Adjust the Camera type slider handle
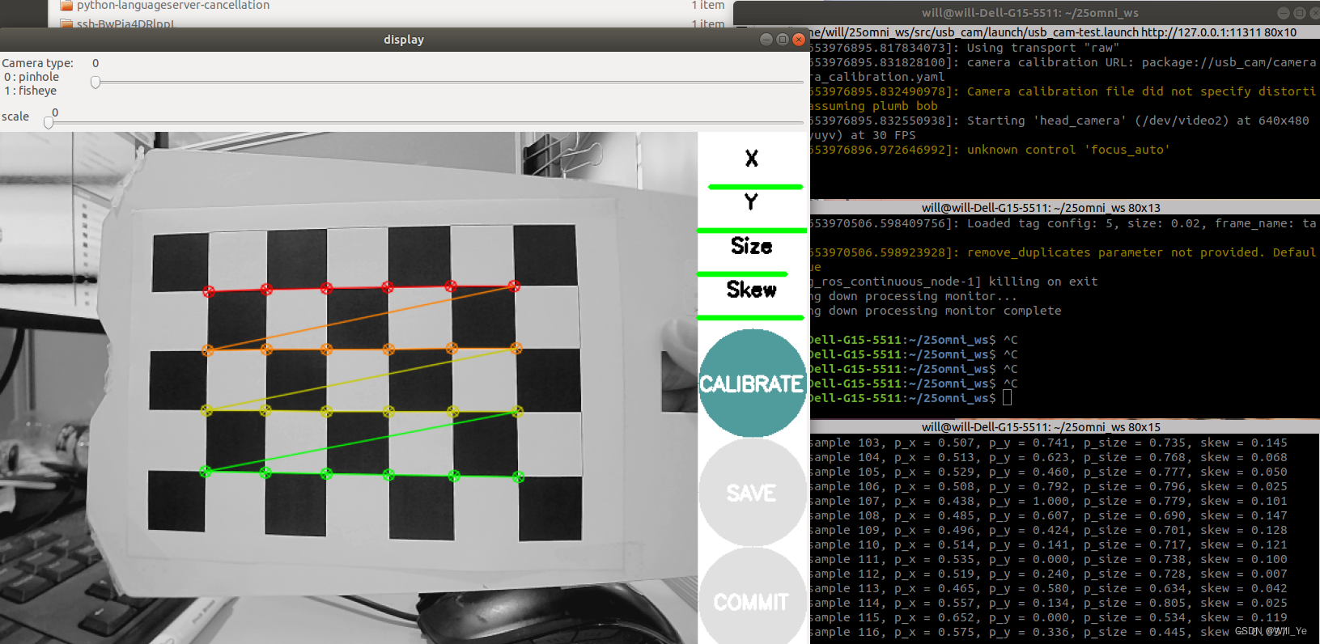The width and height of the screenshot is (1320, 644). [95, 82]
